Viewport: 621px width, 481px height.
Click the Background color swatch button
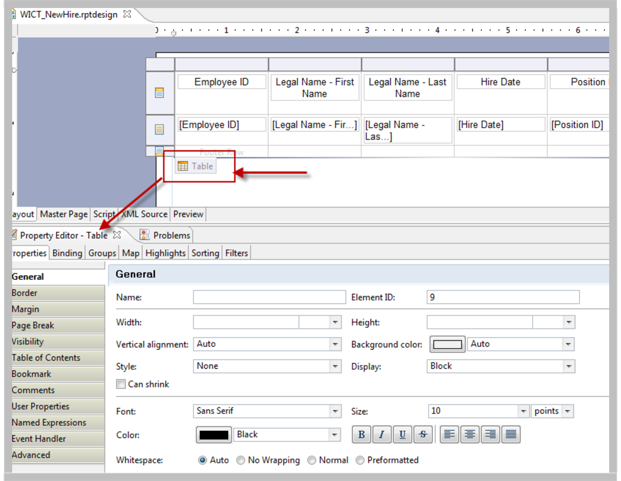click(x=448, y=344)
